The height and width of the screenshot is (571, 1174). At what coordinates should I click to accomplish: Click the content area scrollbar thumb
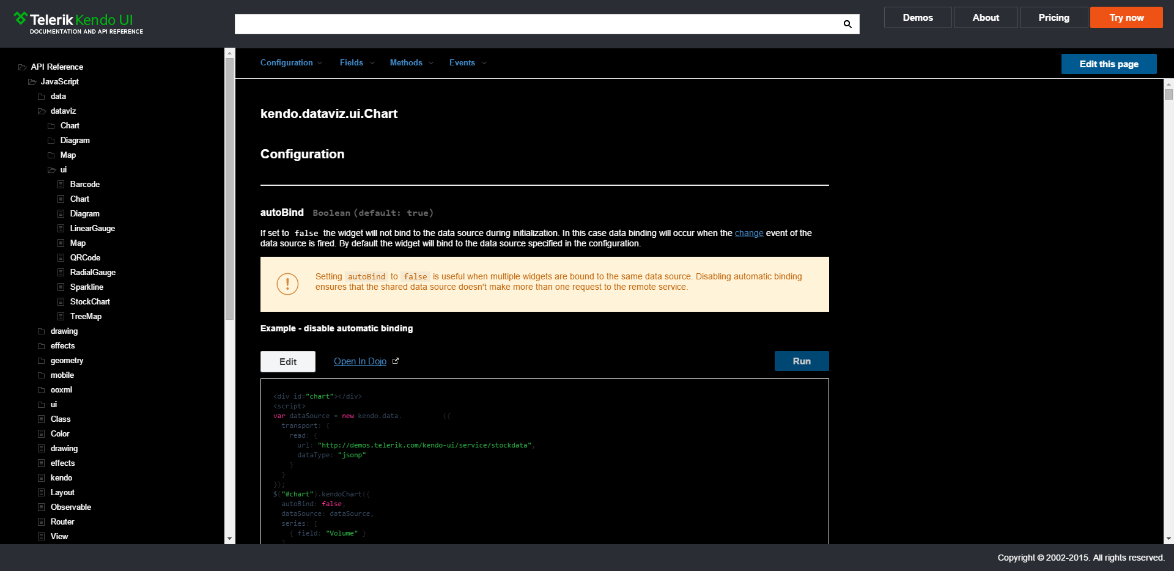1169,94
